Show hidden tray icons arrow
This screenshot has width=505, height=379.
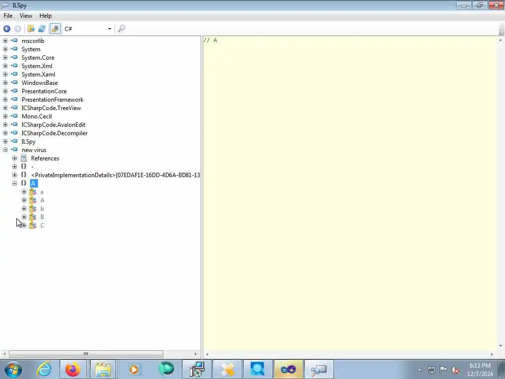tap(419, 370)
